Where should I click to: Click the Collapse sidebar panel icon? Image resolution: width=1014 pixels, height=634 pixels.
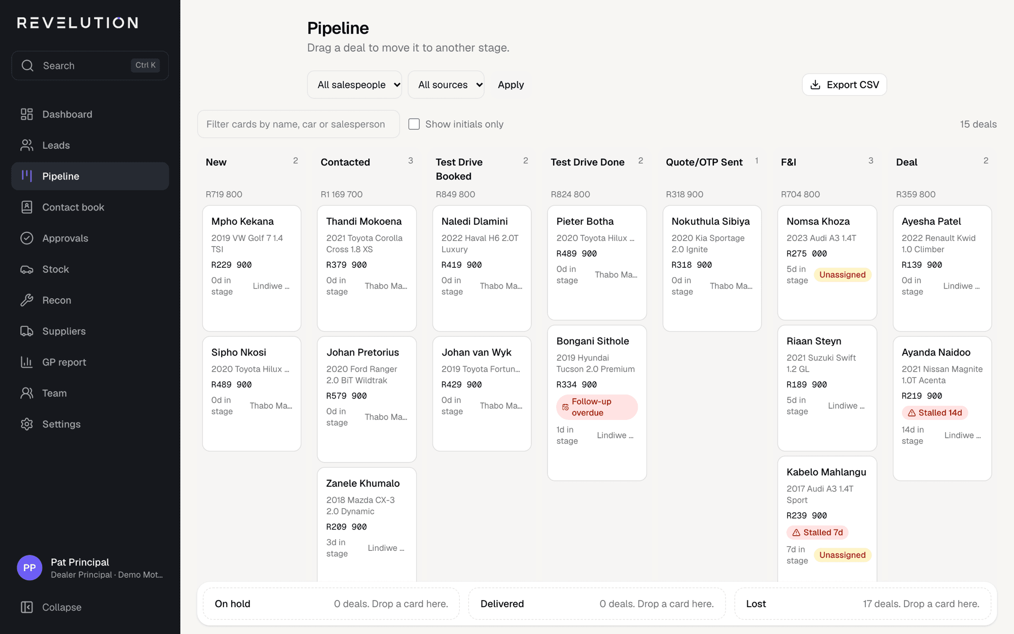click(x=27, y=607)
